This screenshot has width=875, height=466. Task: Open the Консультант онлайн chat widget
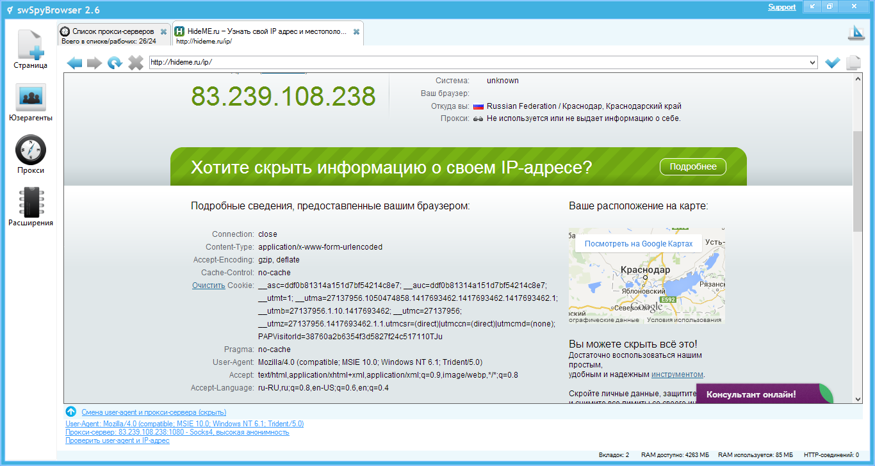click(x=764, y=394)
